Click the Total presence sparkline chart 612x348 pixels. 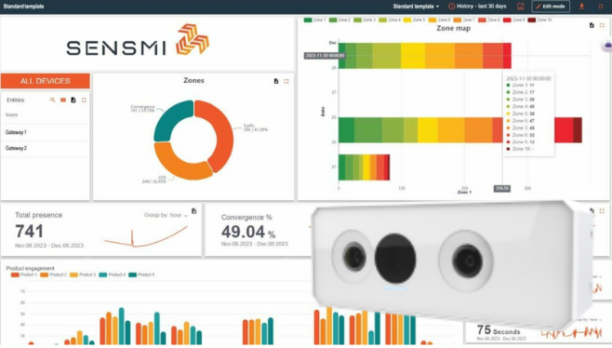point(146,237)
